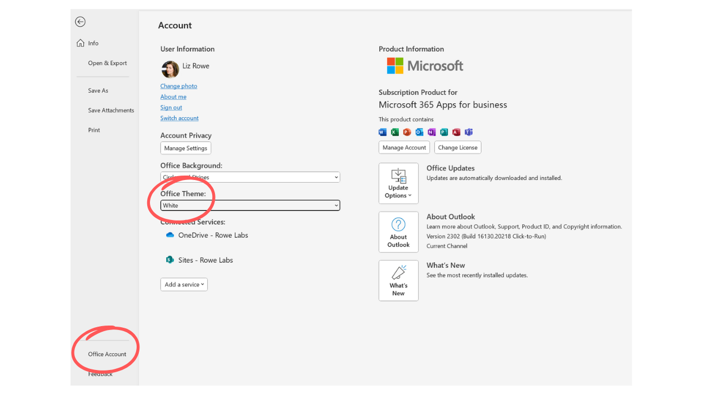Image resolution: width=711 pixels, height=400 pixels.
Task: Open Manage Settings for Account Privacy
Action: (186, 148)
